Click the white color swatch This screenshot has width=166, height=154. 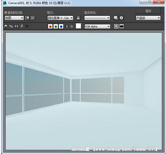[78, 26]
